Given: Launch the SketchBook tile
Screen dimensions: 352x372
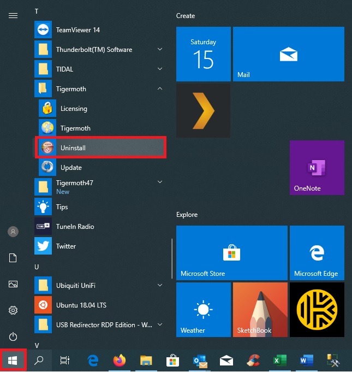Looking at the screenshot, I should [260, 310].
